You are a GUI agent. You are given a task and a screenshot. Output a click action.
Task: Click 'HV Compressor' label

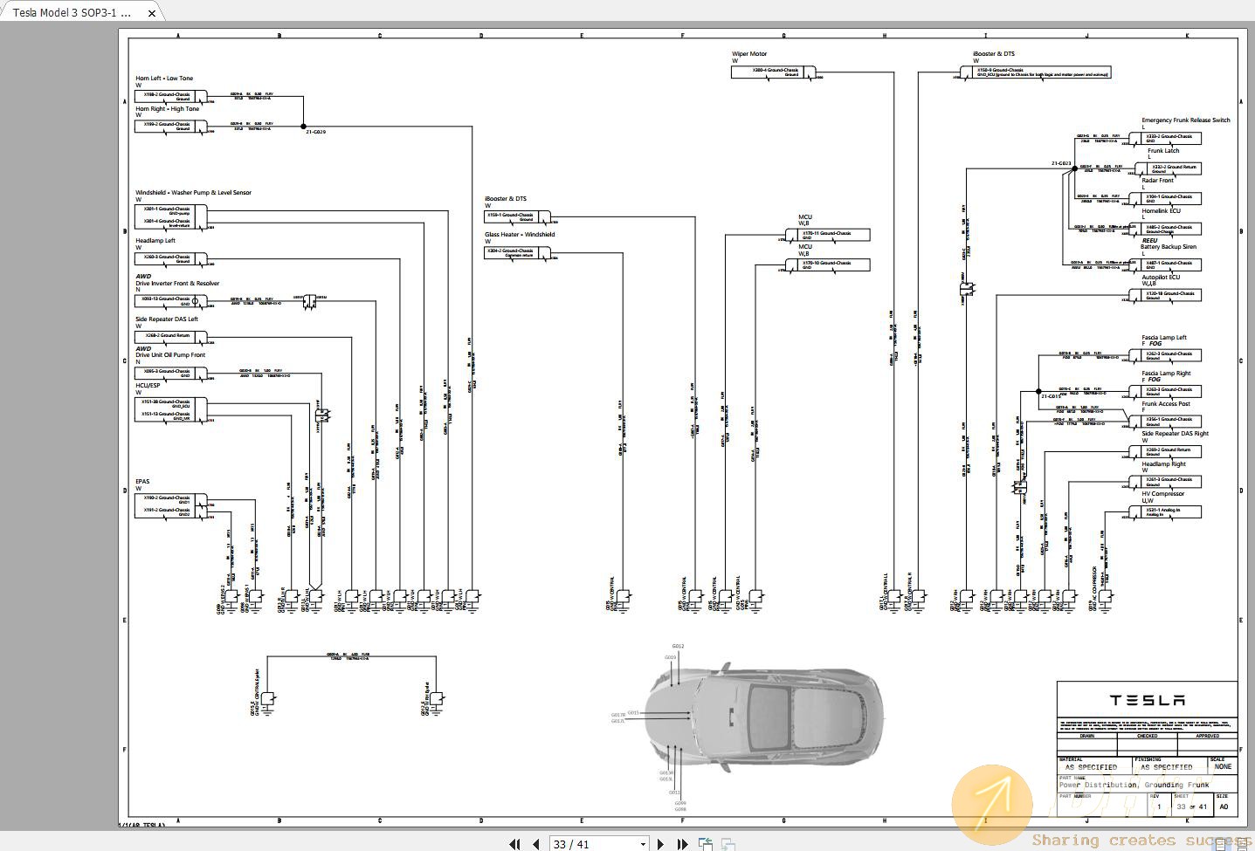pyautogui.click(x=1162, y=493)
